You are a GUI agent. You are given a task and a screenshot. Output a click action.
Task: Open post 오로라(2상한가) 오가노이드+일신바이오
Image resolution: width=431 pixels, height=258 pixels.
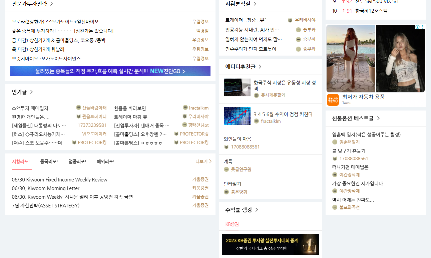[55, 22]
